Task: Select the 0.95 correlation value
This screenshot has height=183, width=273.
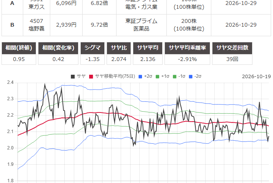Action: [x=19, y=59]
